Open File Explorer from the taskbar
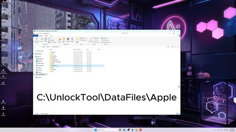The height and width of the screenshot is (132, 236). click(x=136, y=130)
